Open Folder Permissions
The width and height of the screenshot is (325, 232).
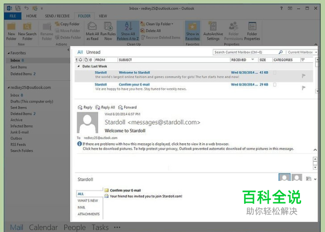tap(233, 31)
